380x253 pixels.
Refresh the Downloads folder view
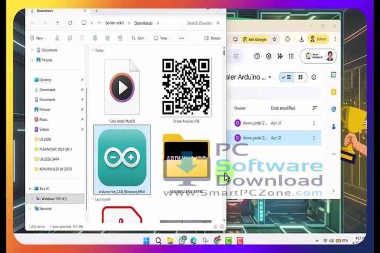click(x=70, y=23)
